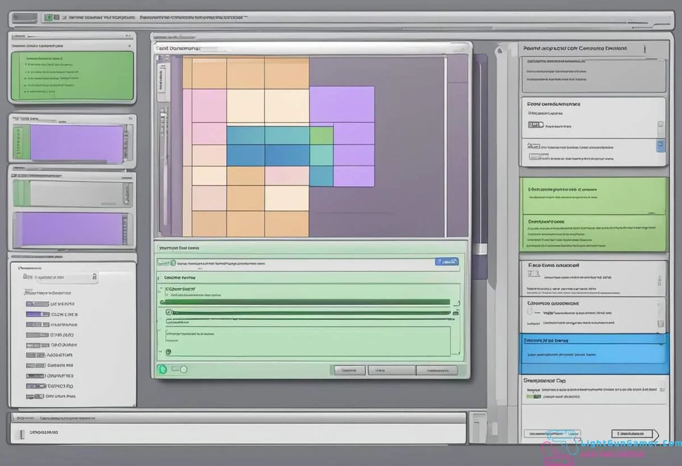
Task: Click the blue button at green dialog's top right
Action: click(447, 262)
